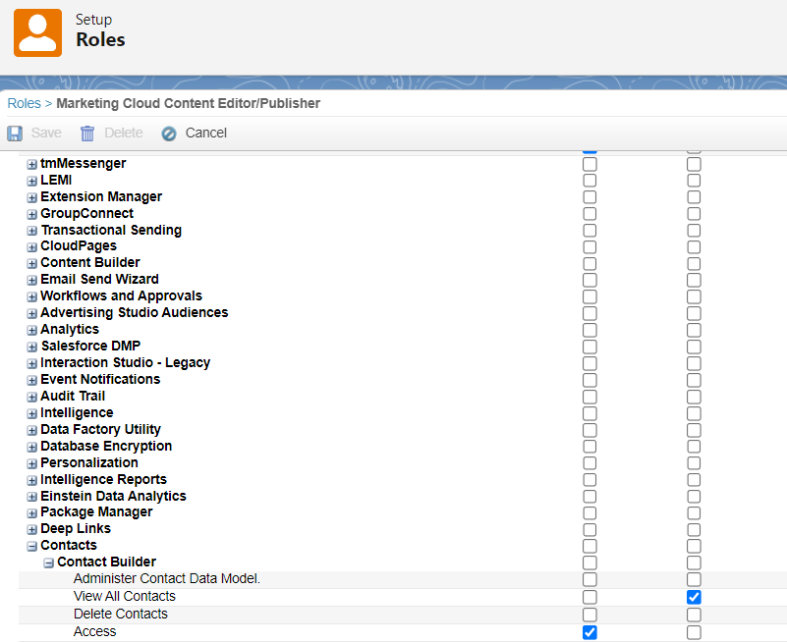Screen dimensions: 787x643
Task: Open the Roles breadcrumb link
Action: click(x=25, y=103)
